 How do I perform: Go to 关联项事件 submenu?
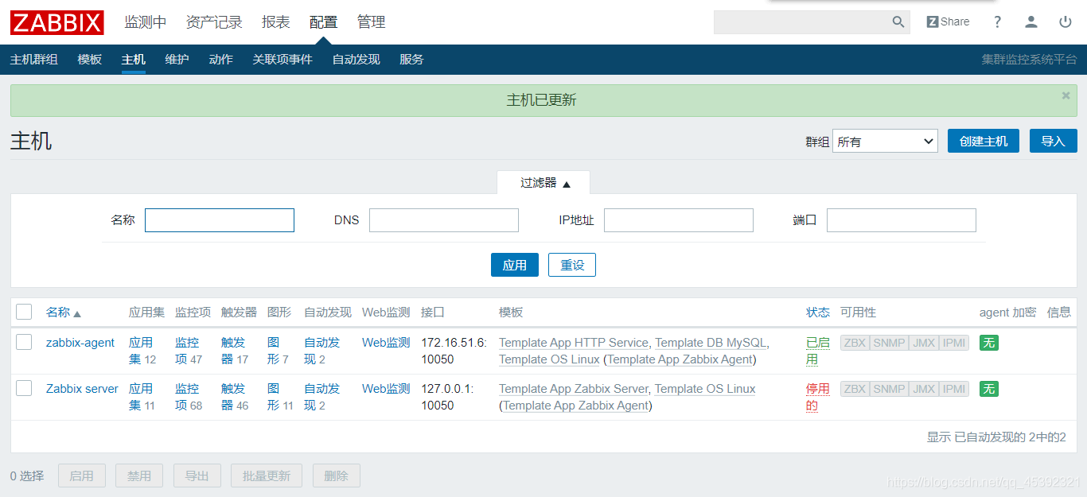(x=282, y=60)
